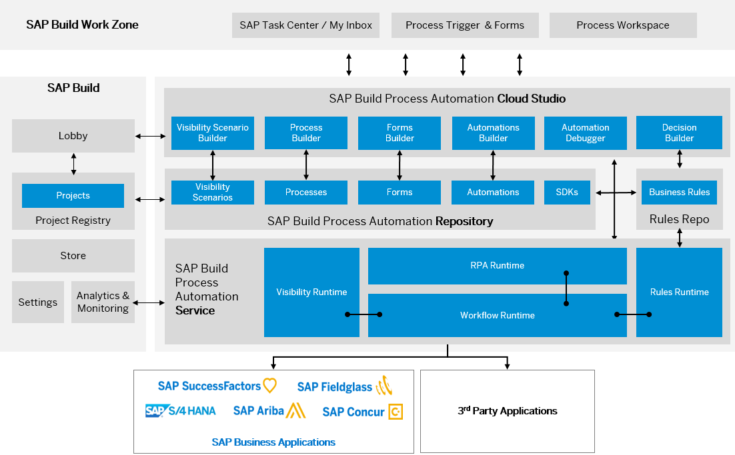
Task: Open the Store block
Action: tap(73, 256)
